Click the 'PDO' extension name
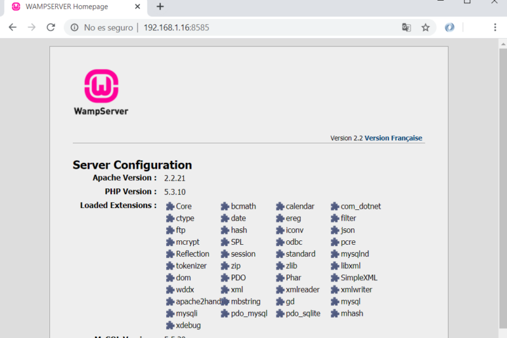Image resolution: width=507 pixels, height=338 pixels. click(x=238, y=278)
